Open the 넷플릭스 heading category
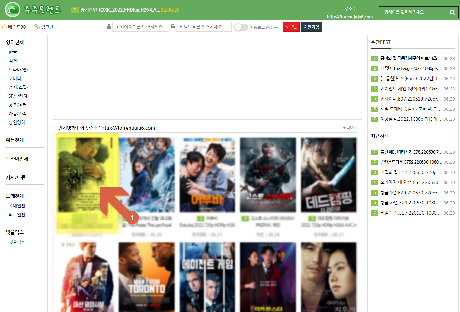This screenshot has width=460, height=312. click(15, 232)
